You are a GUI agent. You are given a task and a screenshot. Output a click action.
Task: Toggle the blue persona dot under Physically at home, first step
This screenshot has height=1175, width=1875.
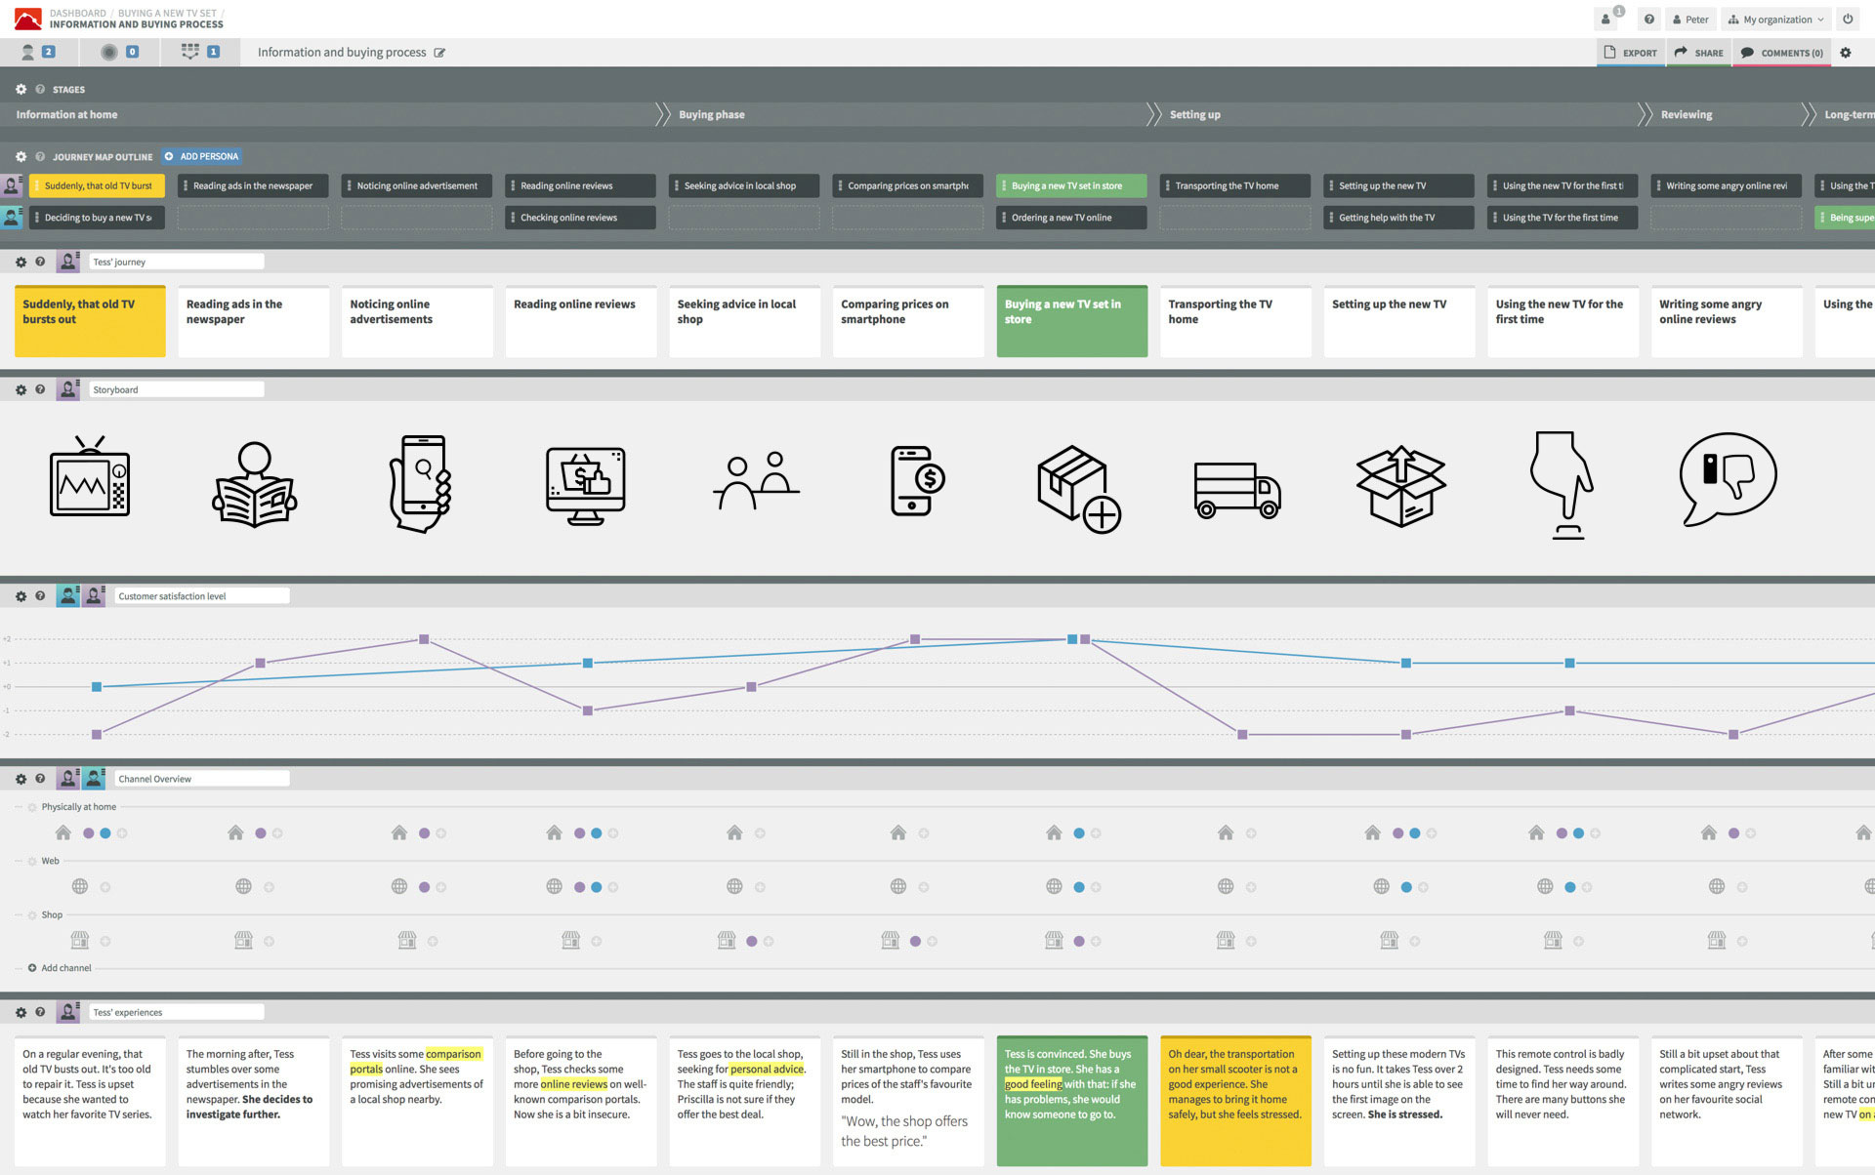pos(105,833)
